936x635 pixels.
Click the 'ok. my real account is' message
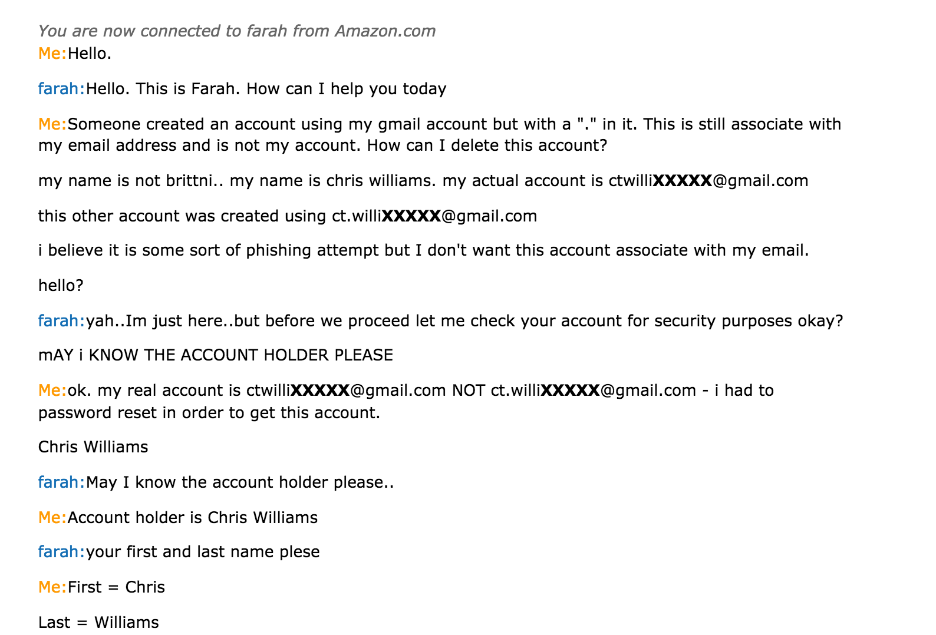(x=421, y=391)
